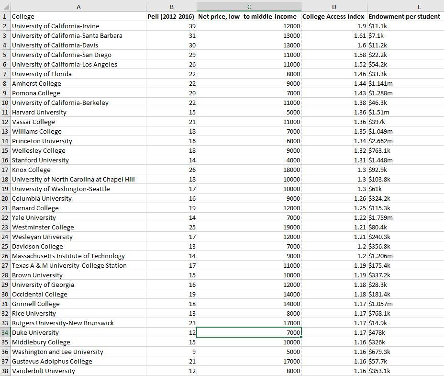Viewport: 444px width, 376px height.
Task: Select column A header
Action: [78, 6]
